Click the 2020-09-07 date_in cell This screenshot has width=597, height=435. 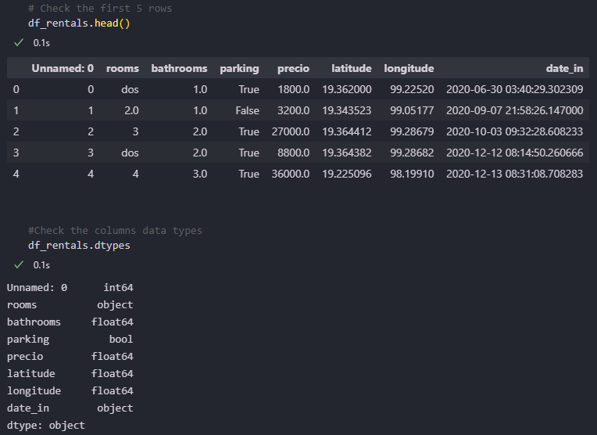(514, 111)
